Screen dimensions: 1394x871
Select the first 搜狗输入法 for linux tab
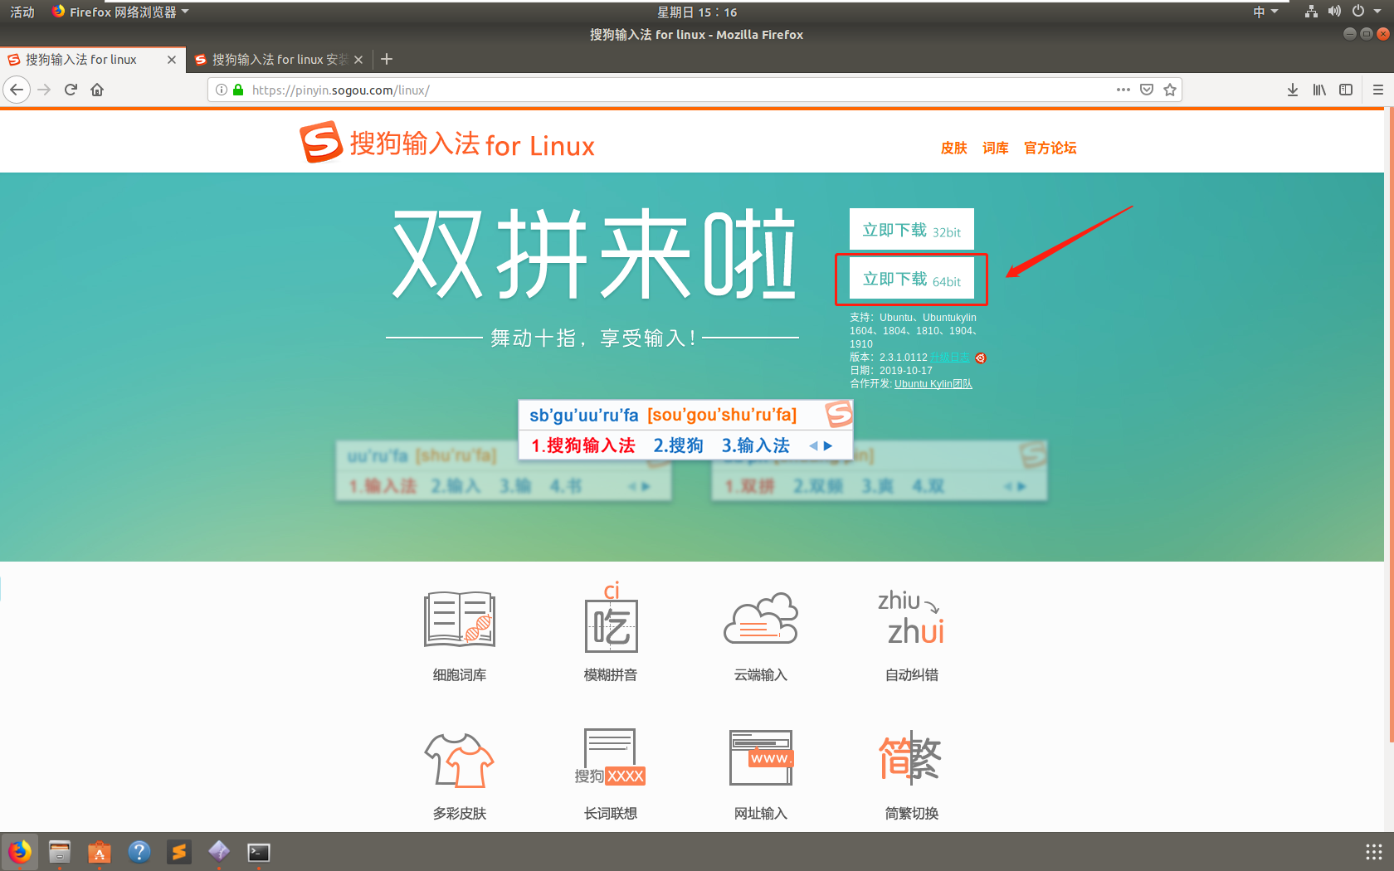(91, 60)
